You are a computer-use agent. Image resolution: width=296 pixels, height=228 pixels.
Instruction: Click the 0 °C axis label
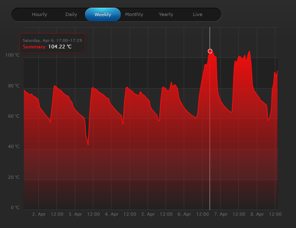click(14, 207)
